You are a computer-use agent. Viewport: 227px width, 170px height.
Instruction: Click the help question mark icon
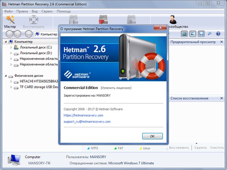218,34
